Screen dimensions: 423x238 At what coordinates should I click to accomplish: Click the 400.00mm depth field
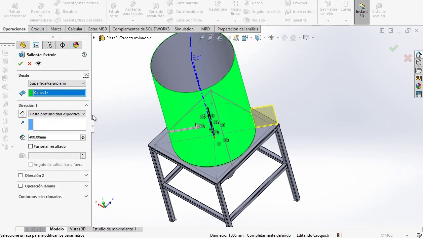tap(54, 137)
